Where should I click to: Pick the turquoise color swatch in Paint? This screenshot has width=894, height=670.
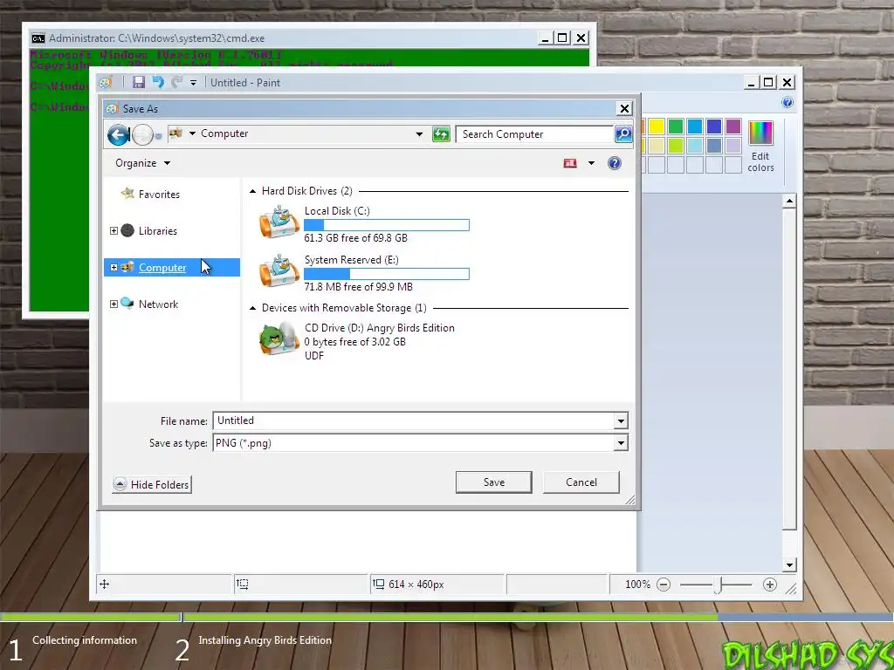(695, 126)
